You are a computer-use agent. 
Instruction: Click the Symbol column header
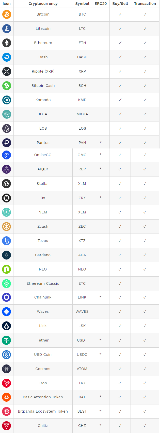[x=82, y=4]
